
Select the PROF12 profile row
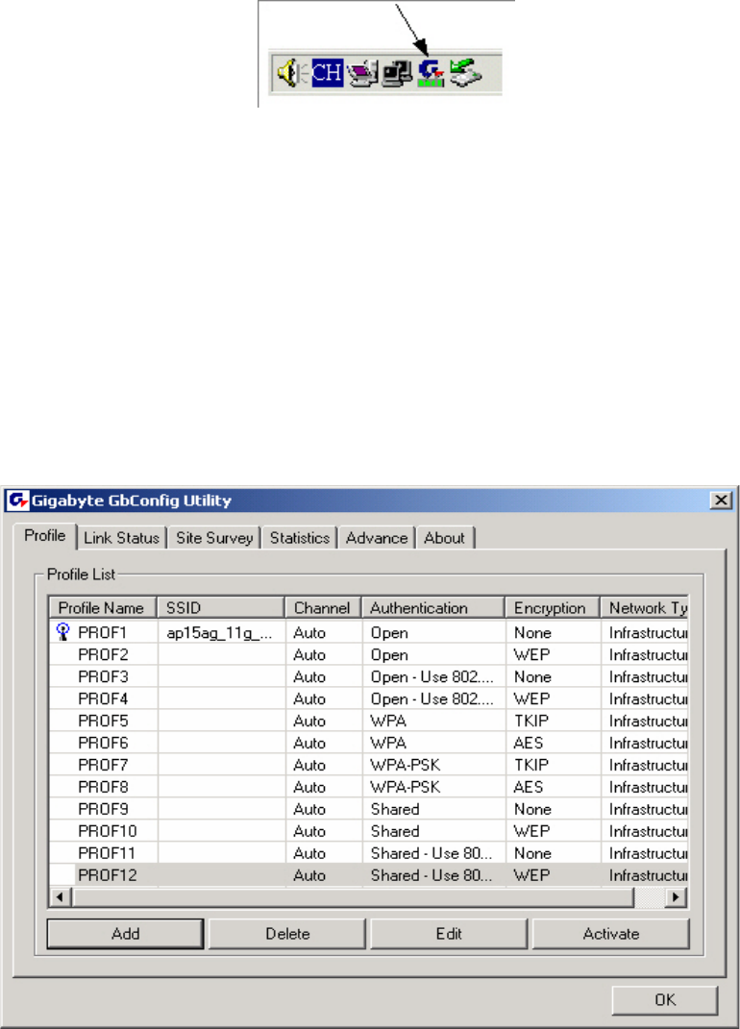[369, 874]
